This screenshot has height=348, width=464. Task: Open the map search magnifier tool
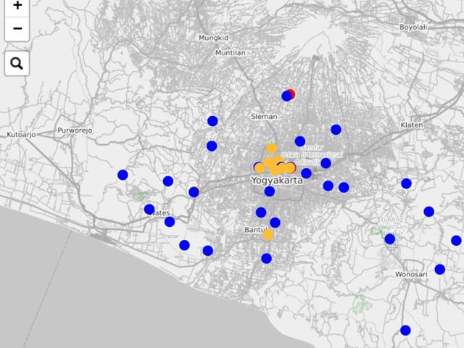[x=17, y=64]
